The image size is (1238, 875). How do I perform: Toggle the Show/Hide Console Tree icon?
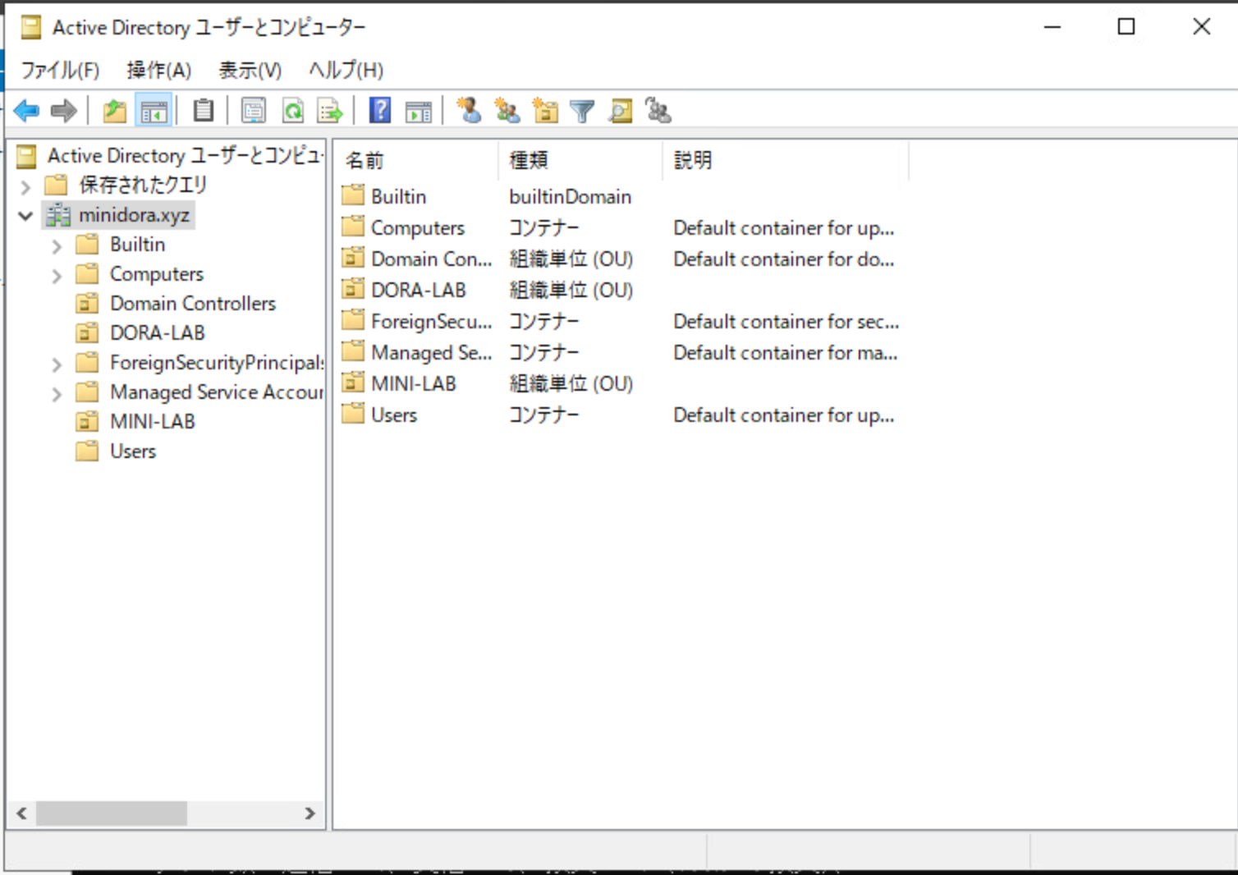pyautogui.click(x=153, y=110)
